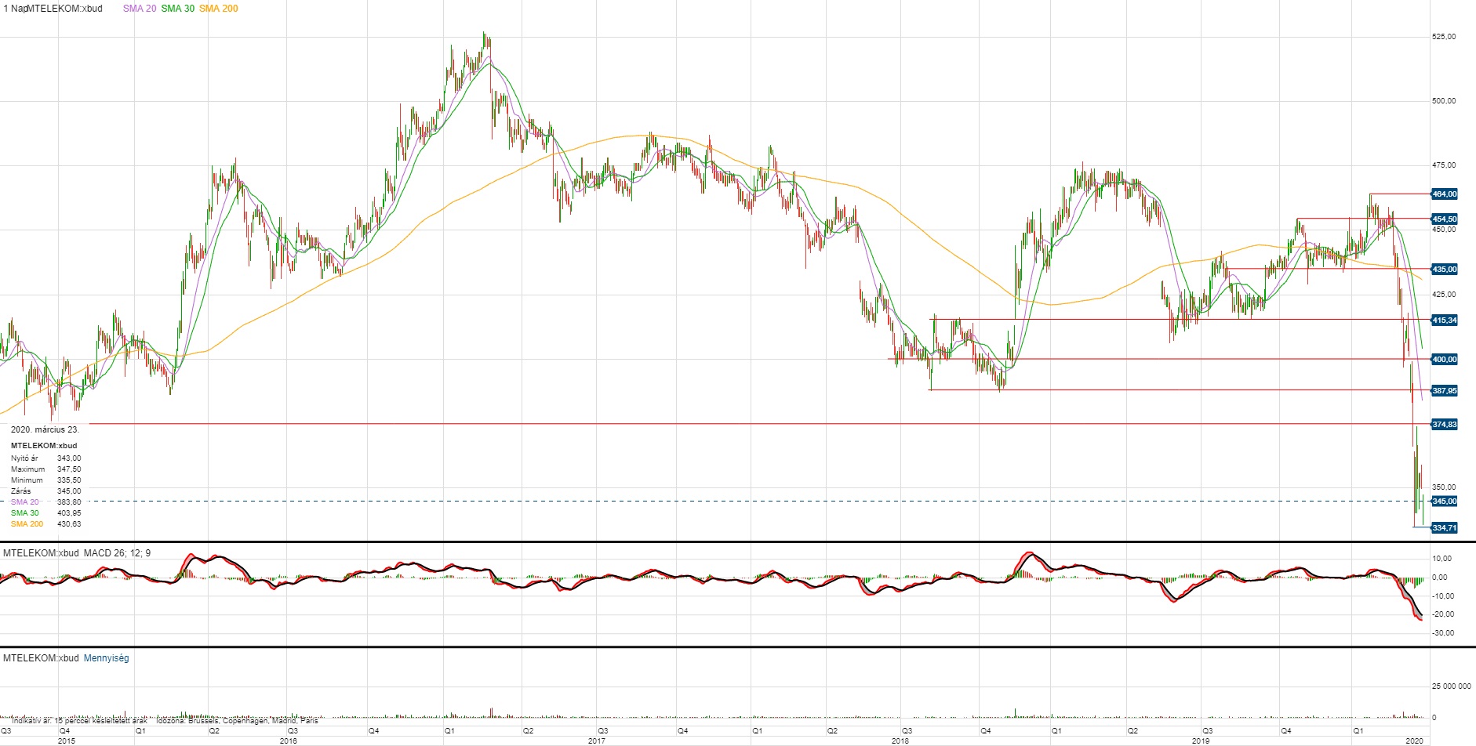
Task: Click the 500,00 price axis label
Action: coord(1444,101)
